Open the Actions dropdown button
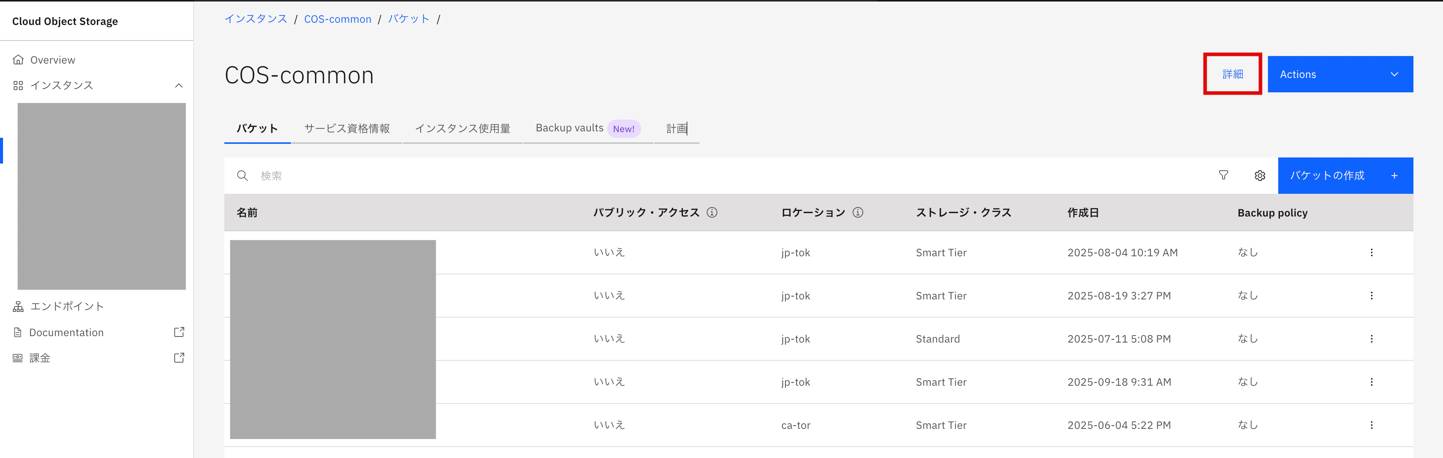The width and height of the screenshot is (1443, 458). click(x=1340, y=74)
